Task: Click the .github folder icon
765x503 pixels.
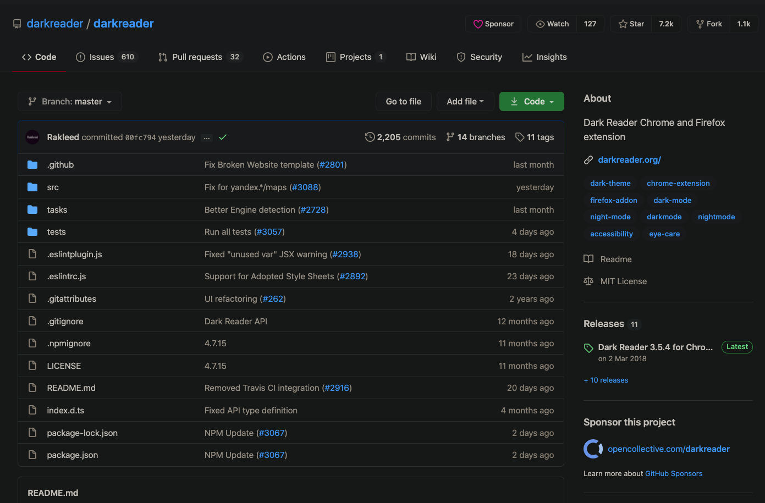Action: point(32,165)
